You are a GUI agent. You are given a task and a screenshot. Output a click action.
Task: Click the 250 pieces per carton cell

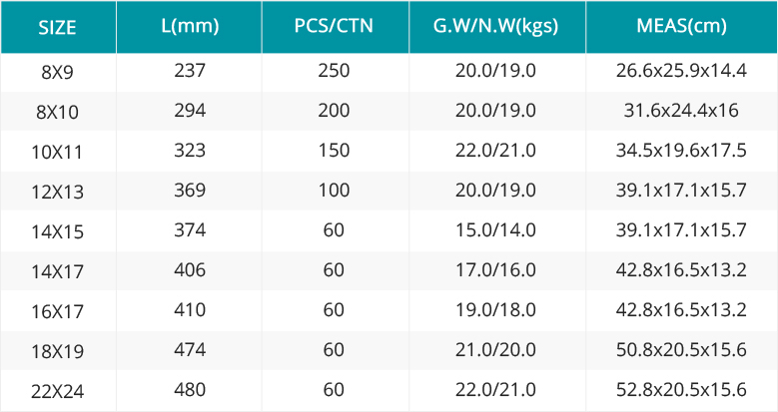334,71
